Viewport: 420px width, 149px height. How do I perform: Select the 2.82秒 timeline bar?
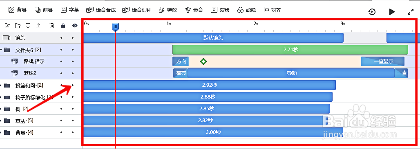(x=206, y=121)
